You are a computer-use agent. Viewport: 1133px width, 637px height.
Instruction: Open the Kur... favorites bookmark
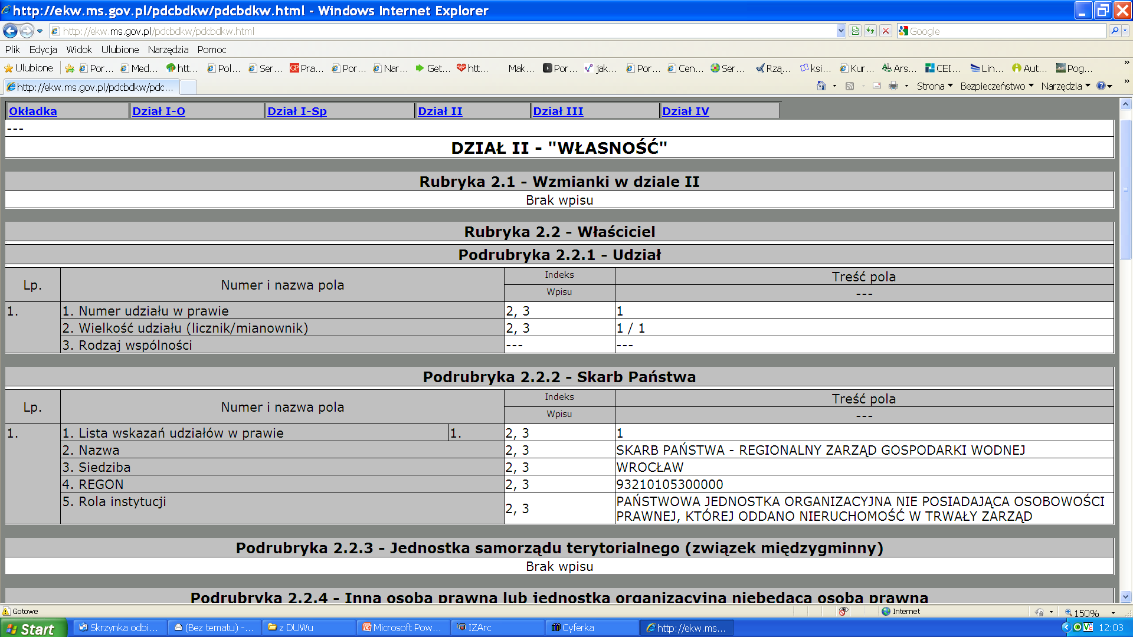[857, 68]
